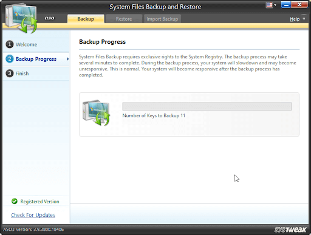Click the step 1 number icon
311x235 pixels.
click(10, 44)
